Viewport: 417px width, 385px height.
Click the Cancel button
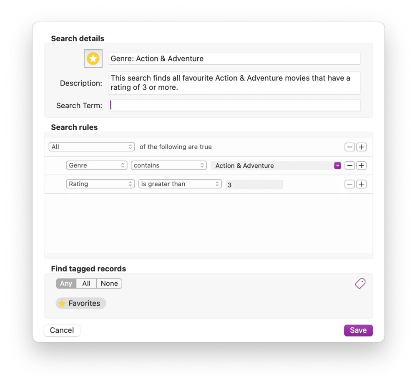point(62,330)
